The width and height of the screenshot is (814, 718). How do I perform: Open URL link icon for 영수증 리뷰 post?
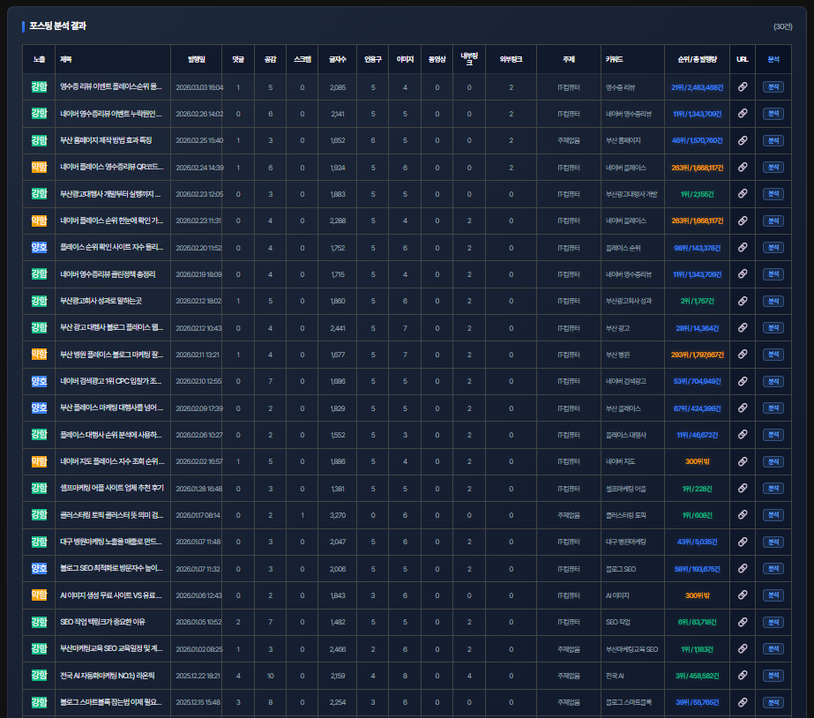(743, 87)
